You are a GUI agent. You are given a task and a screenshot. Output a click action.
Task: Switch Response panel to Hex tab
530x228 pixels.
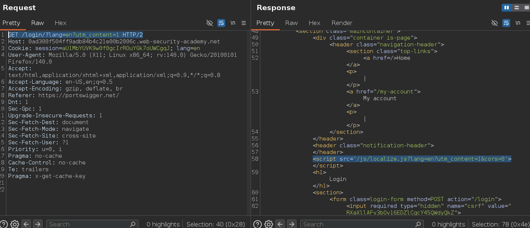pyautogui.click(x=315, y=23)
